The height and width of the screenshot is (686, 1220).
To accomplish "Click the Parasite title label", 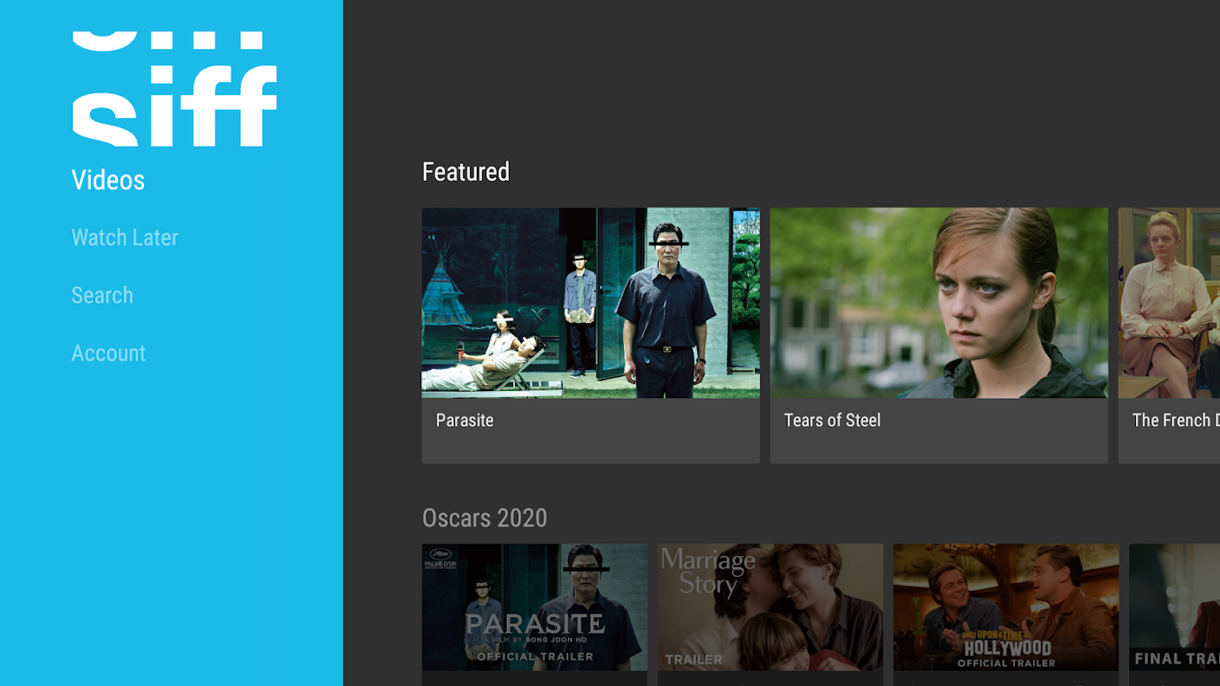I will pos(464,420).
